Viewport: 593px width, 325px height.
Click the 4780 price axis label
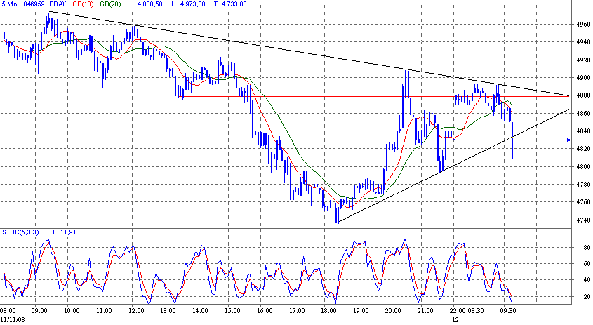click(x=583, y=184)
